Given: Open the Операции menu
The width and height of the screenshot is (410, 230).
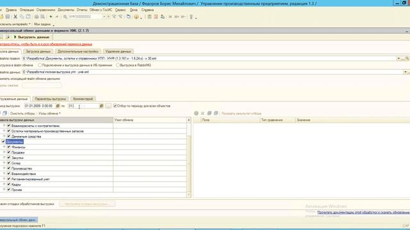Looking at the screenshot, I should (x=27, y=10).
